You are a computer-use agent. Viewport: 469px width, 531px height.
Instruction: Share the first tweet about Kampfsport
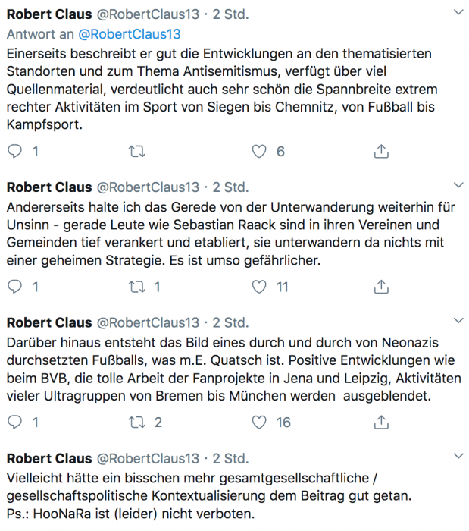381,152
